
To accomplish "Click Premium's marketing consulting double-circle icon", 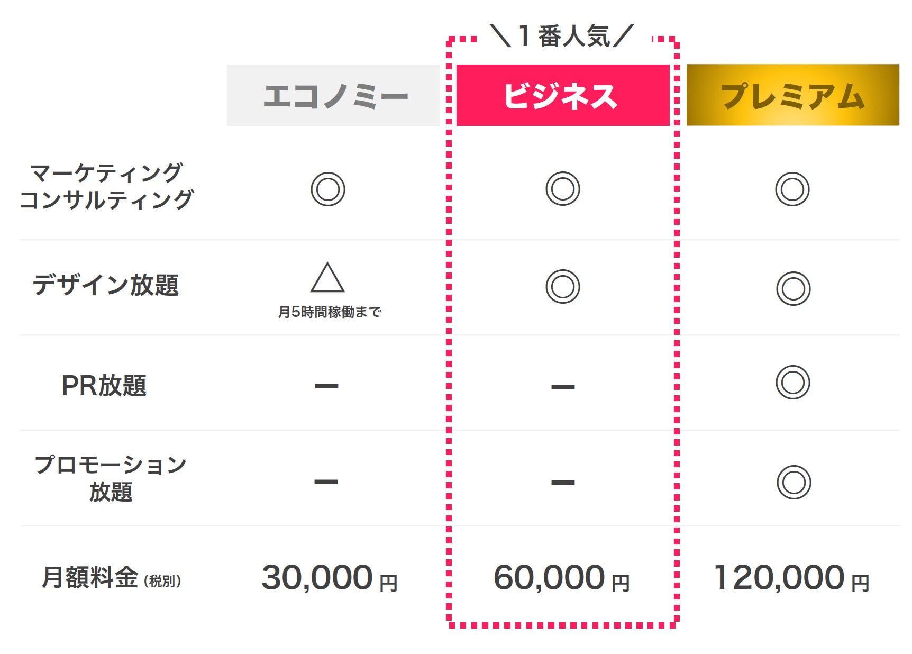I will coord(792,189).
